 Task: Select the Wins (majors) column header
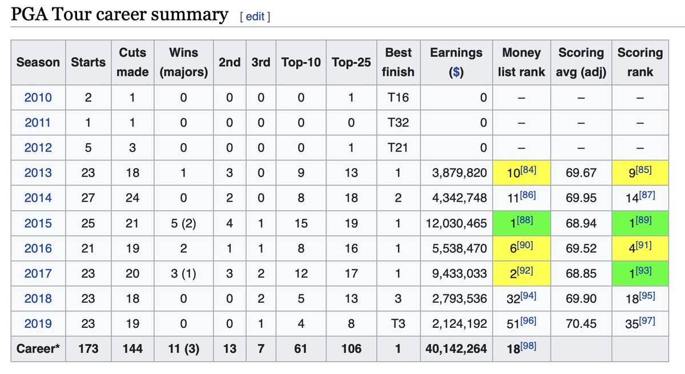click(x=184, y=62)
